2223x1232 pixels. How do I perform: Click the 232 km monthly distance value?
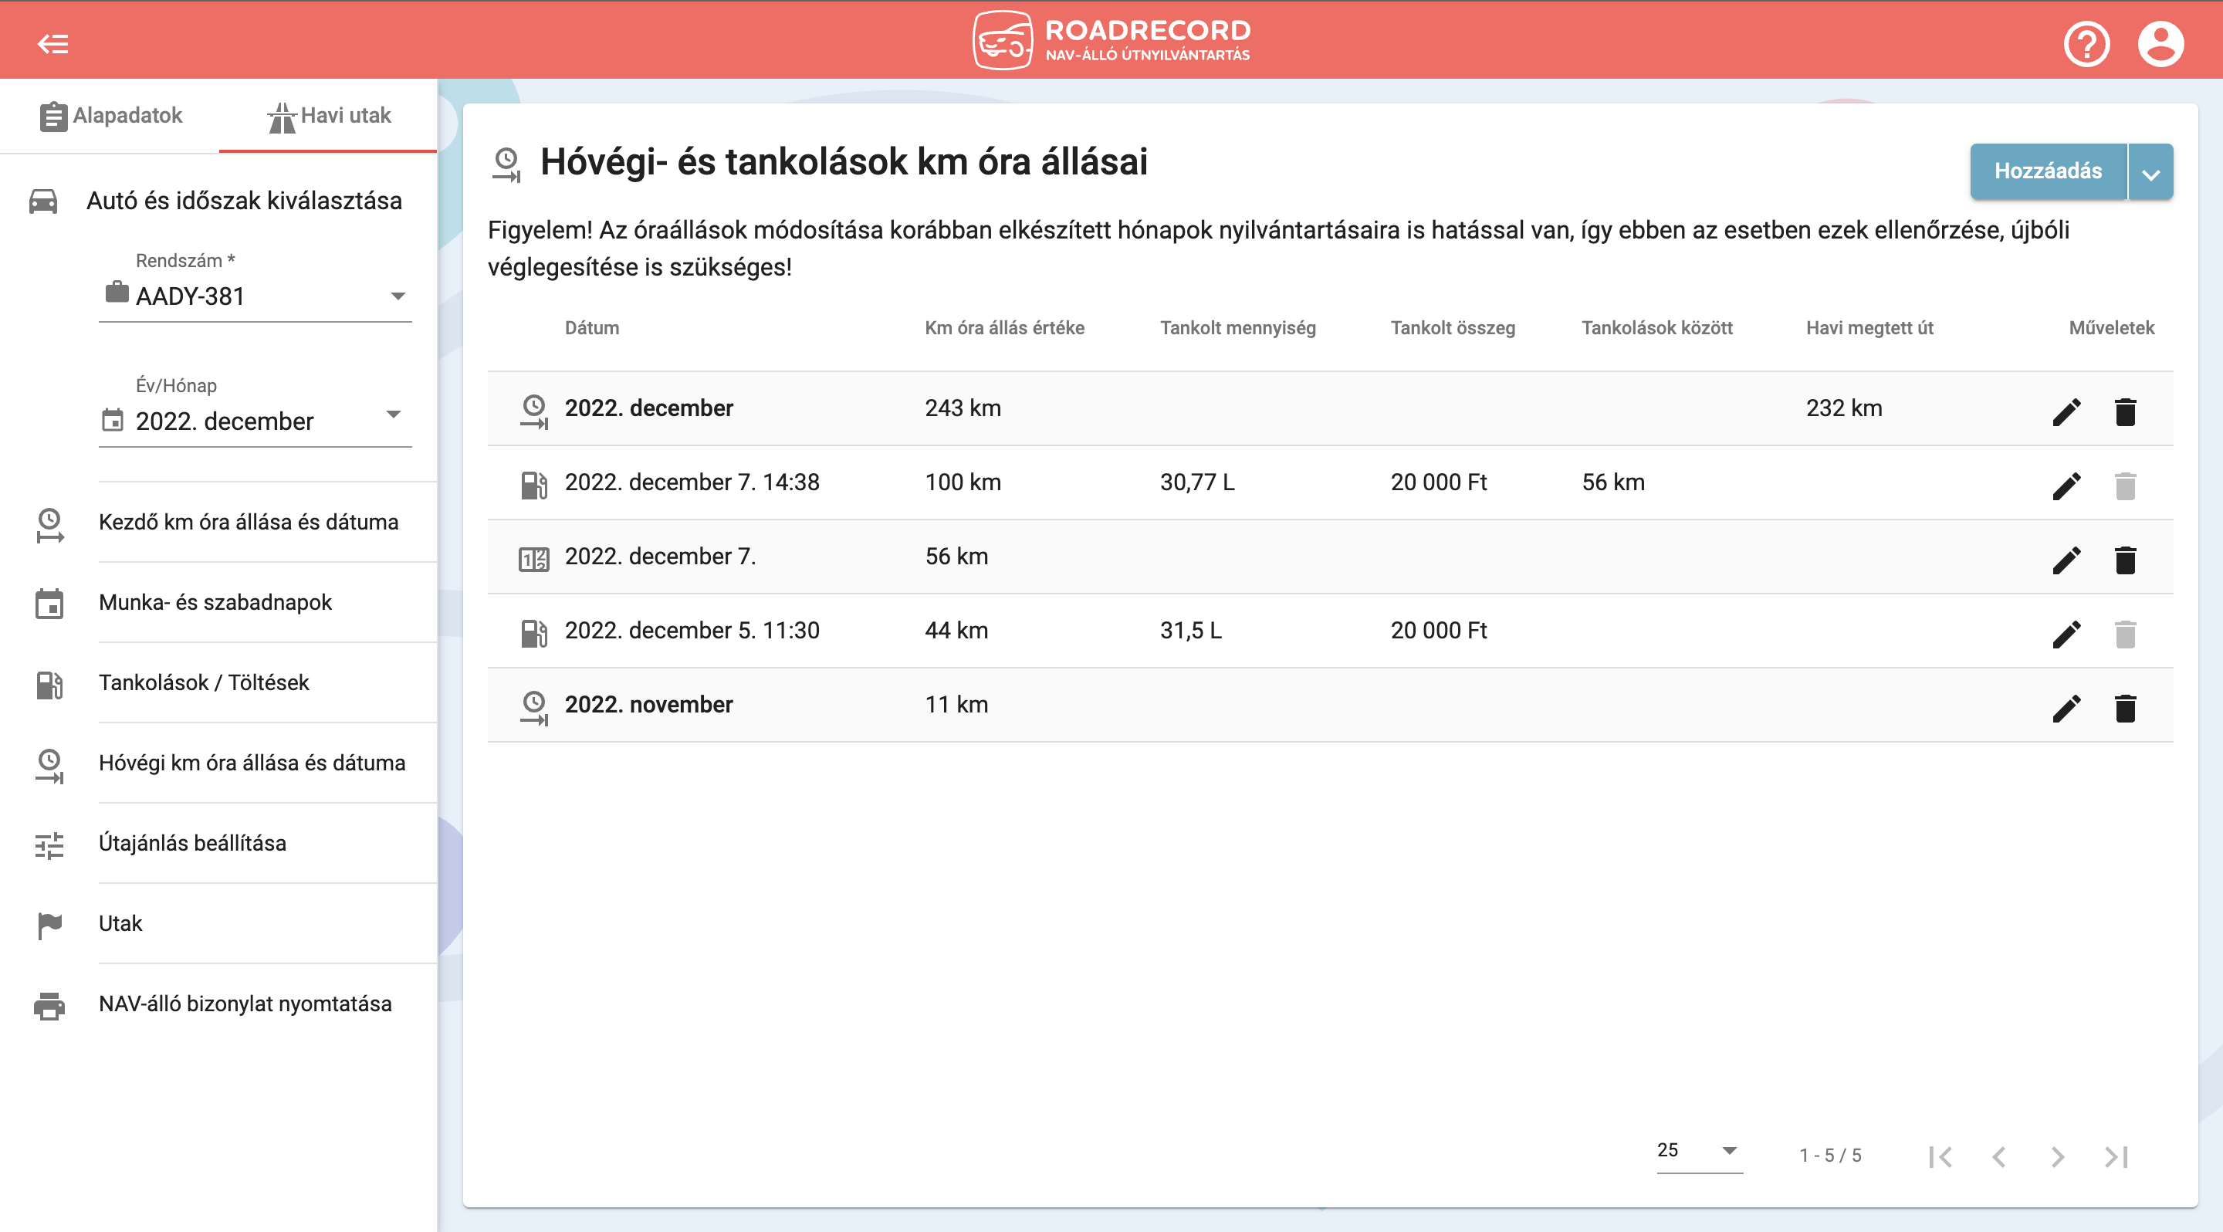(1844, 408)
